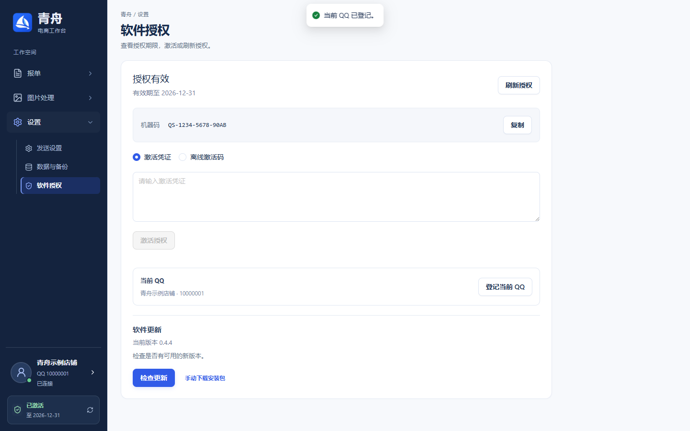Click the 软件更新 heading
The height and width of the screenshot is (431, 690).
point(147,330)
